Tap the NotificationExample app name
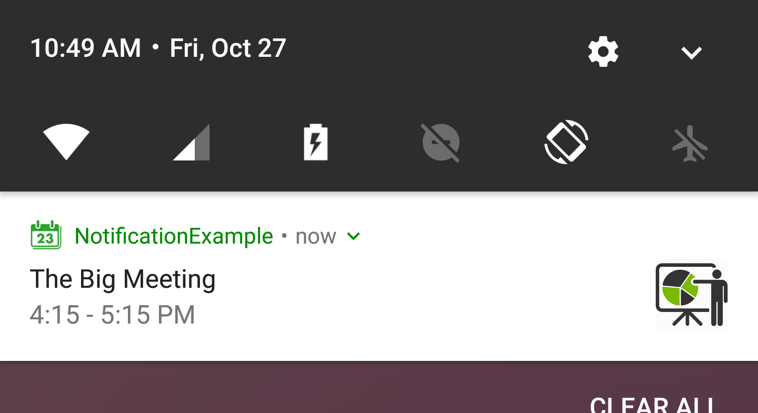Image resolution: width=758 pixels, height=413 pixels. 174,236
